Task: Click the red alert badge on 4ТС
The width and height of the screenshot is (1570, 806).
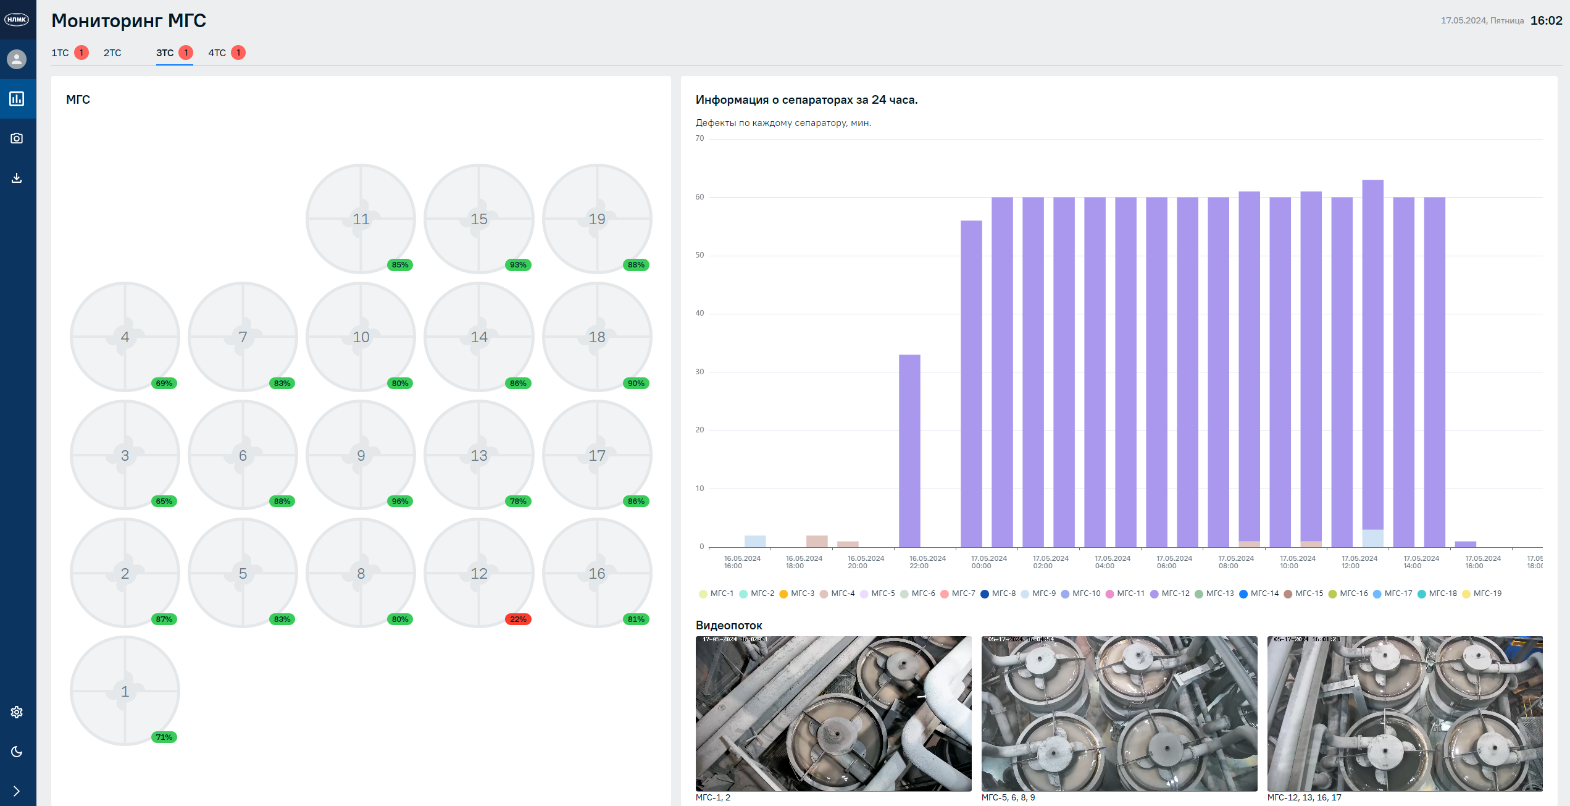Action: pyautogui.click(x=238, y=52)
